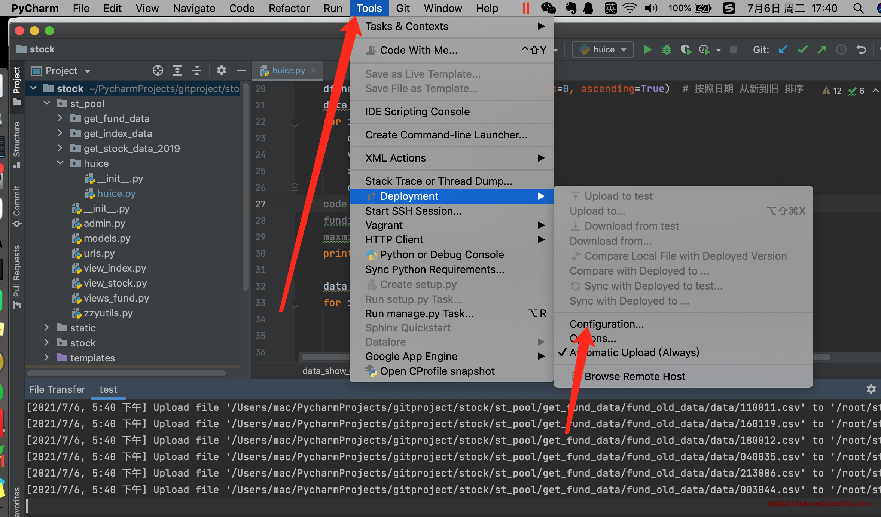This screenshot has height=517, width=881.
Task: Click Deployment menu entry
Action: 451,196
